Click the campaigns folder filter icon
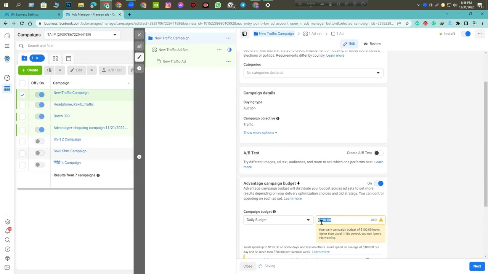 coord(24,58)
